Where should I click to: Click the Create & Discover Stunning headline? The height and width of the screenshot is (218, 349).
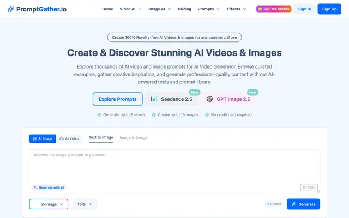[x=174, y=53]
